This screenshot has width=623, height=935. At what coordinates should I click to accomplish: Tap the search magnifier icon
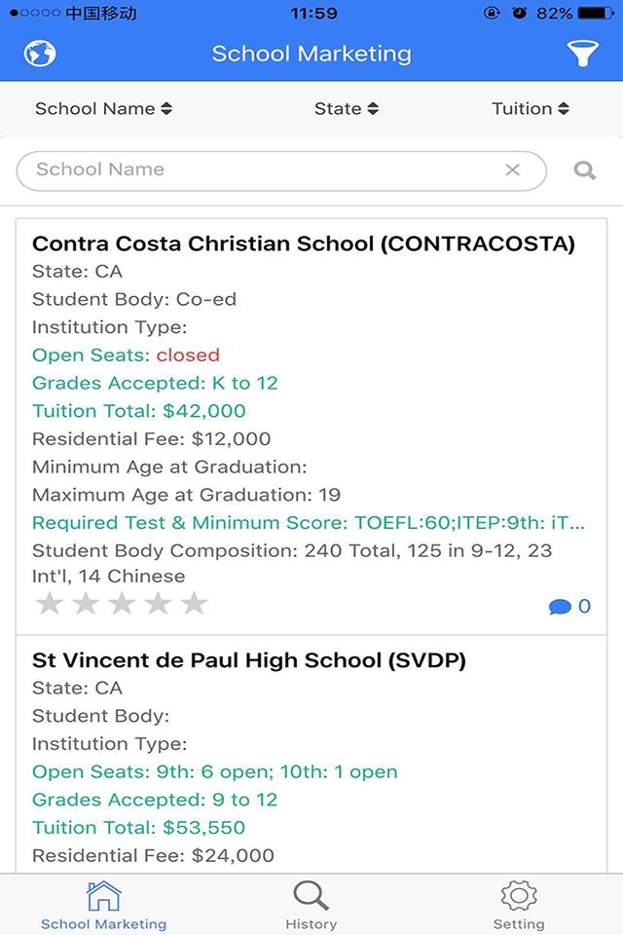(584, 170)
